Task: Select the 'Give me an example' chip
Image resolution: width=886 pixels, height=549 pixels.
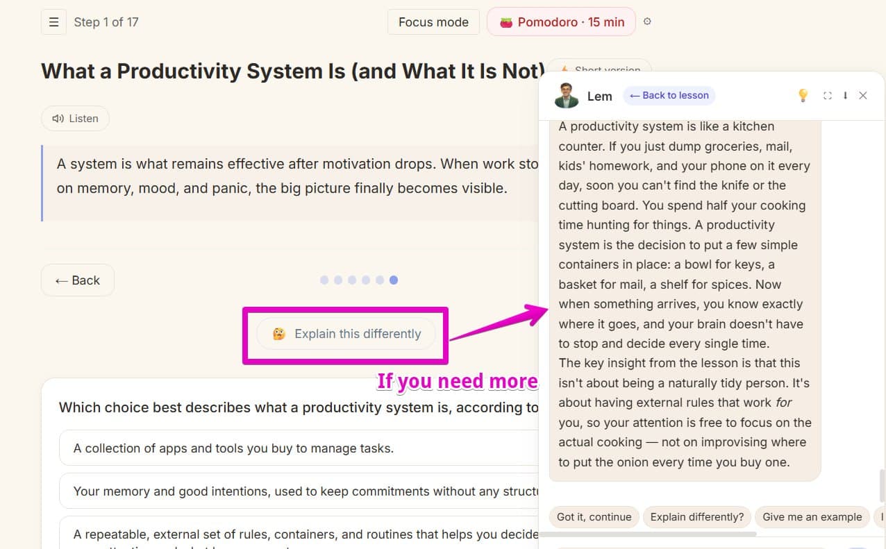Action: (x=812, y=517)
